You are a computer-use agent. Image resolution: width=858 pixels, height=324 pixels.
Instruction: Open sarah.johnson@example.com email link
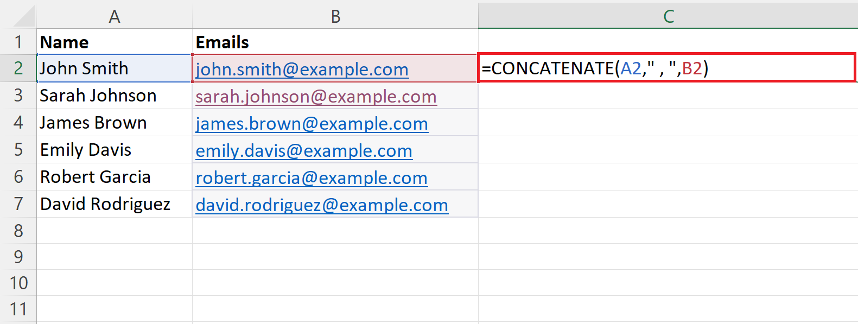click(x=316, y=97)
